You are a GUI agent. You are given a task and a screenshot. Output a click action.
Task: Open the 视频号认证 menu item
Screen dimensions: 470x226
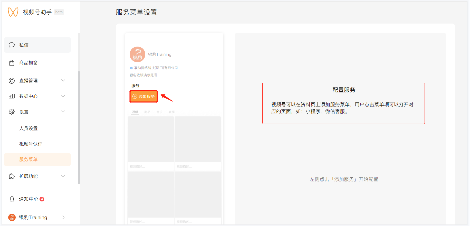[x=31, y=144]
